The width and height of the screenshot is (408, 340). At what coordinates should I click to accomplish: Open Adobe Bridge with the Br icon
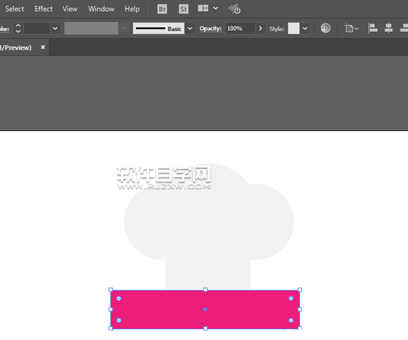coord(162,9)
